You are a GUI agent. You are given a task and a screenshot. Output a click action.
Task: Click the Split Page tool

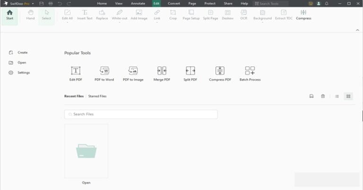tap(210, 15)
